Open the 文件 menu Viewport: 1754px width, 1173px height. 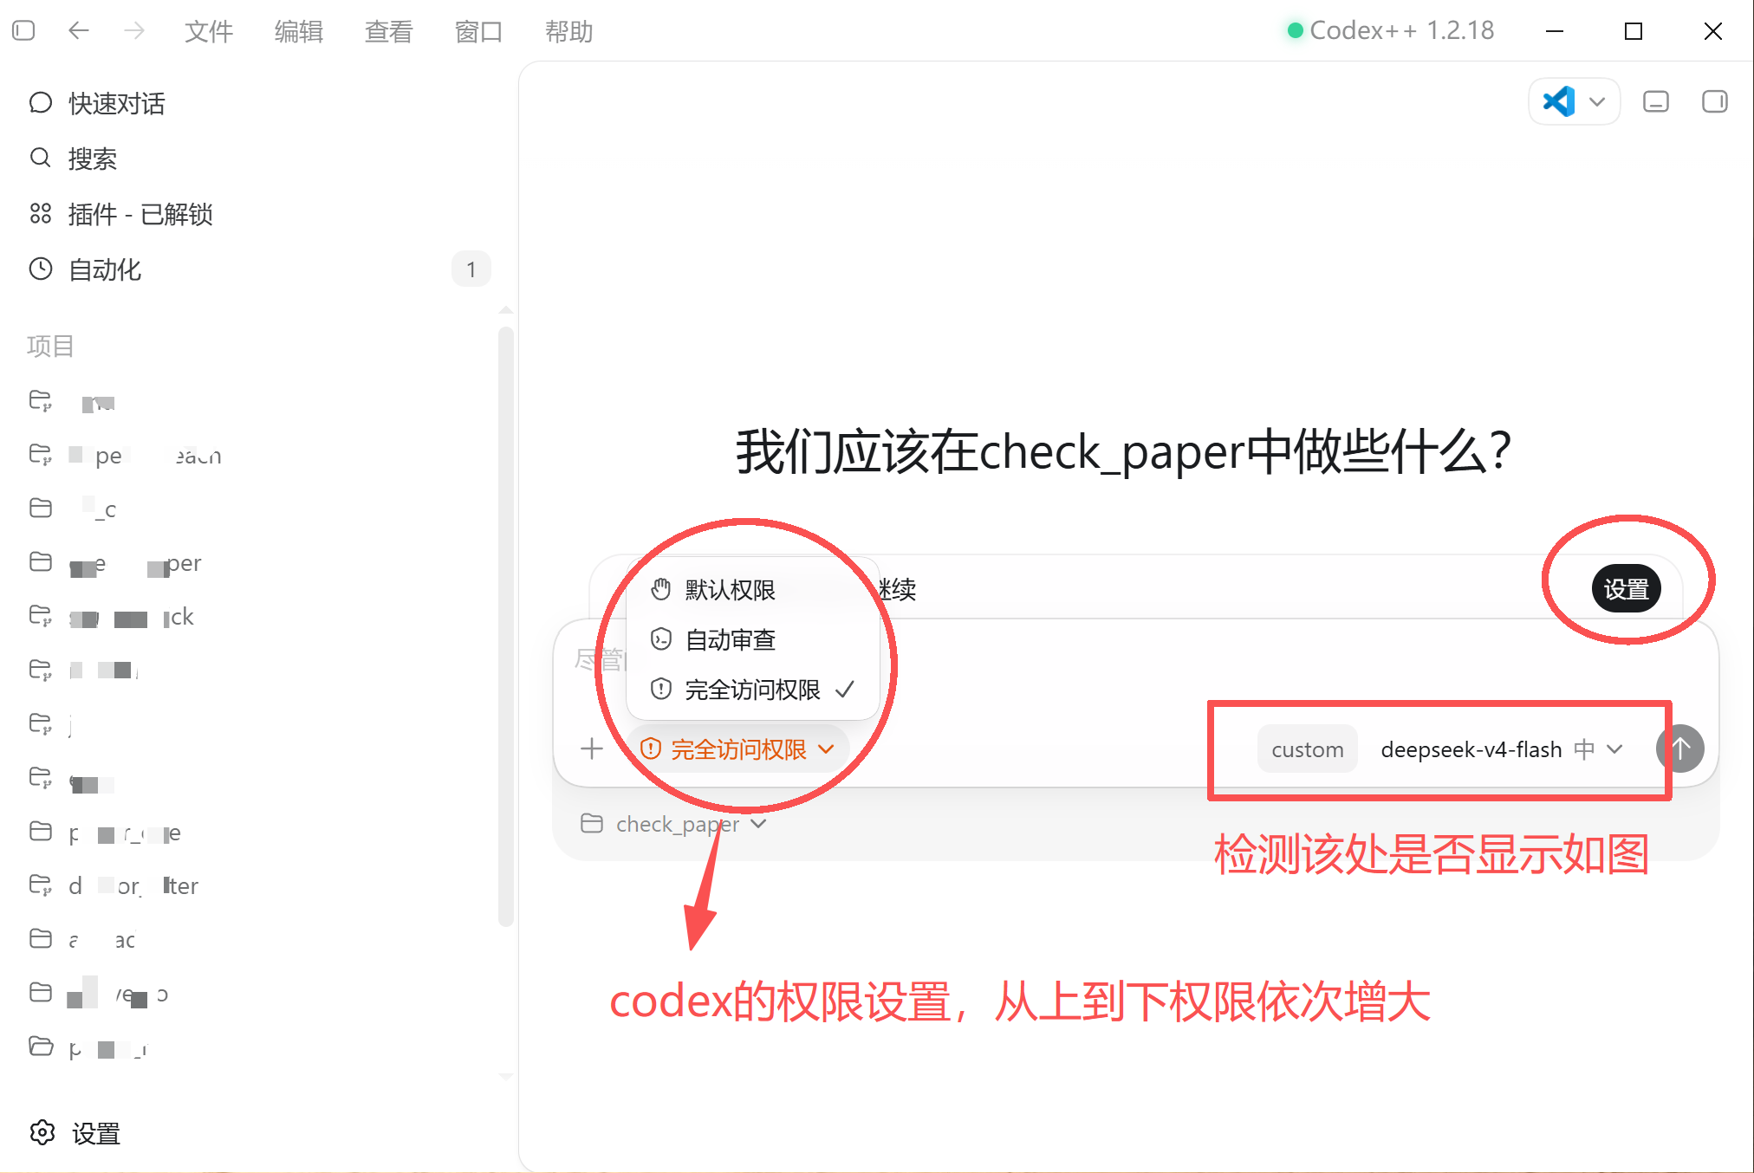pos(209,31)
